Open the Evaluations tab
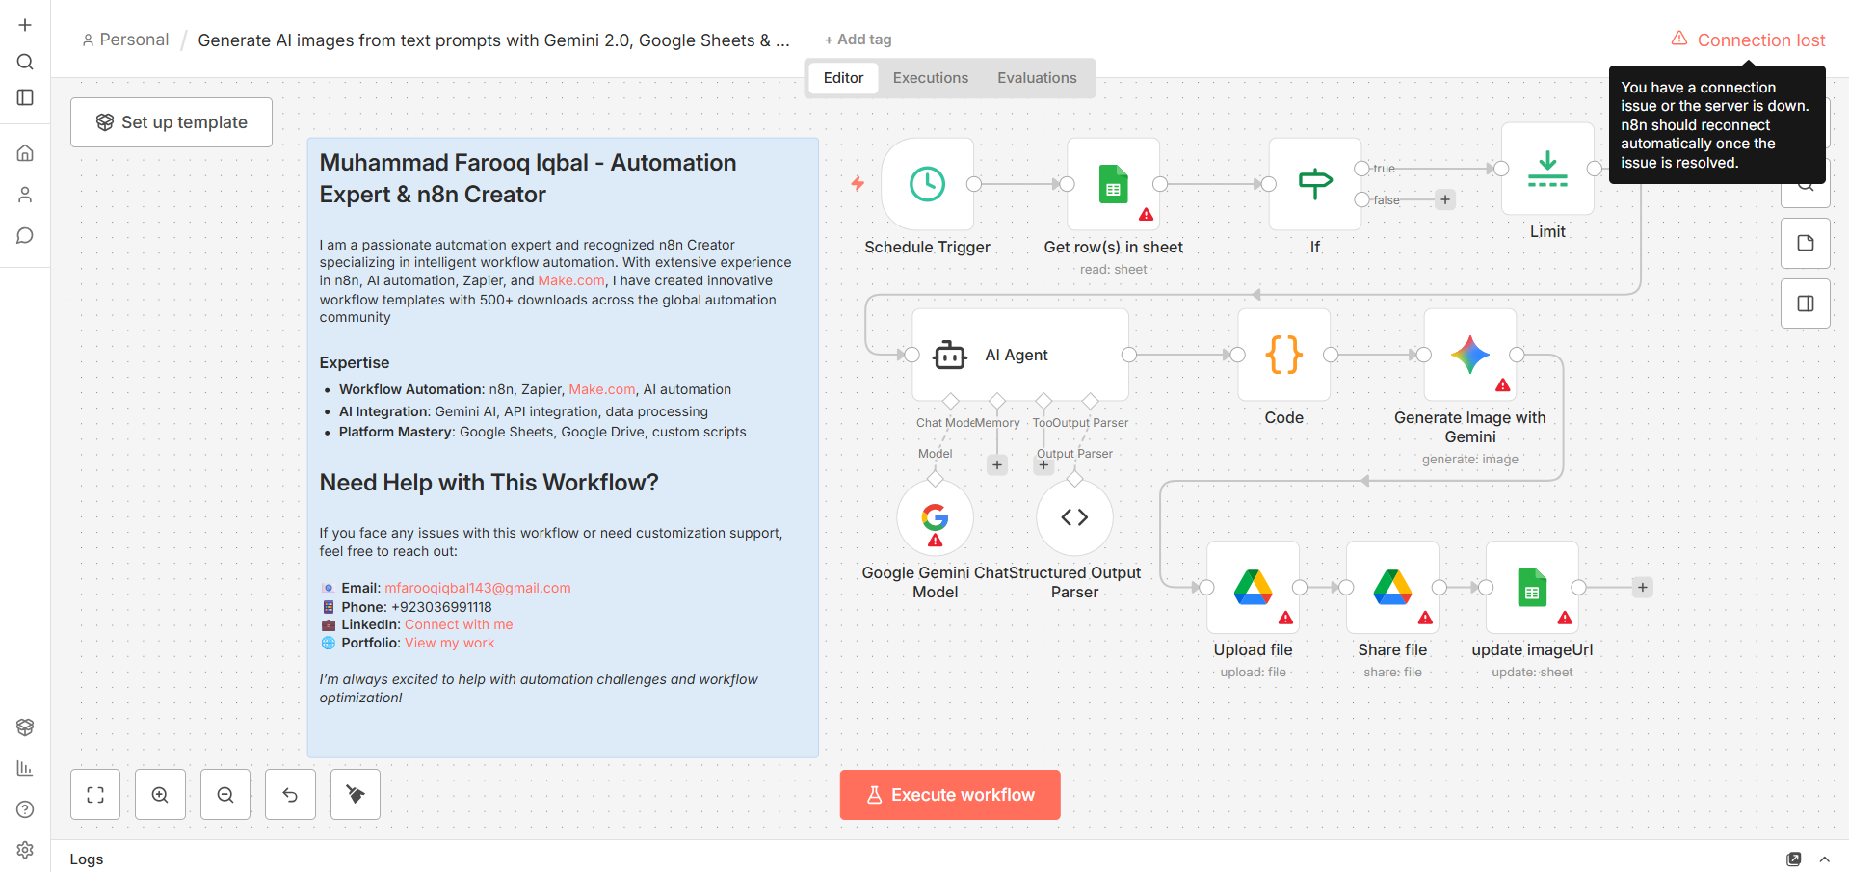 [x=1037, y=78]
